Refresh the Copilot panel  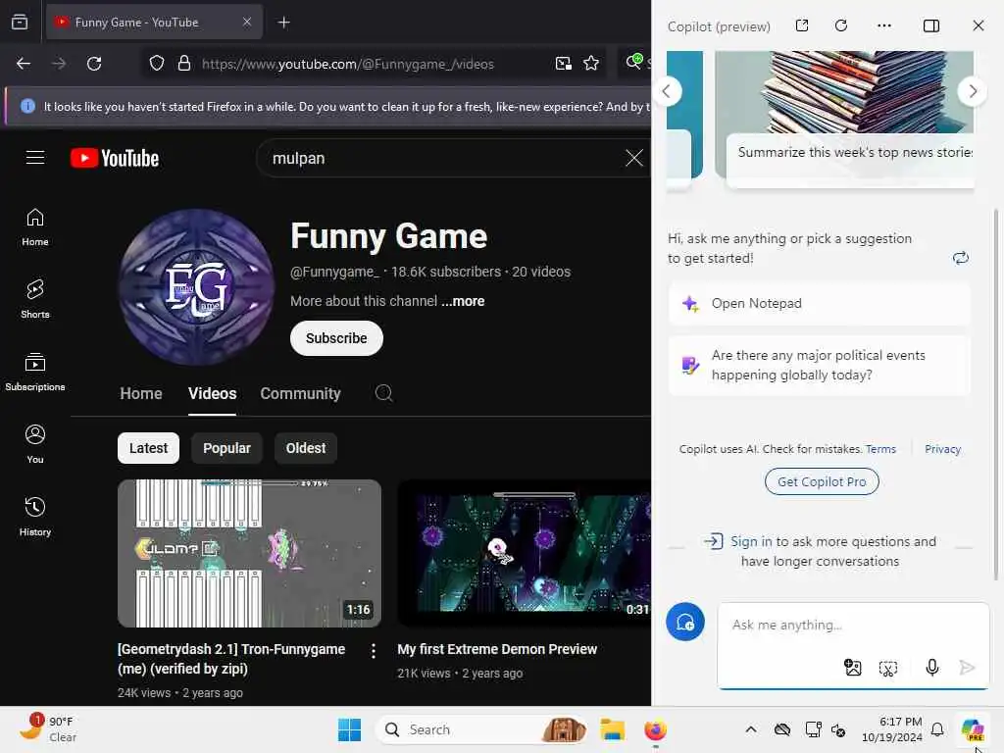(841, 25)
